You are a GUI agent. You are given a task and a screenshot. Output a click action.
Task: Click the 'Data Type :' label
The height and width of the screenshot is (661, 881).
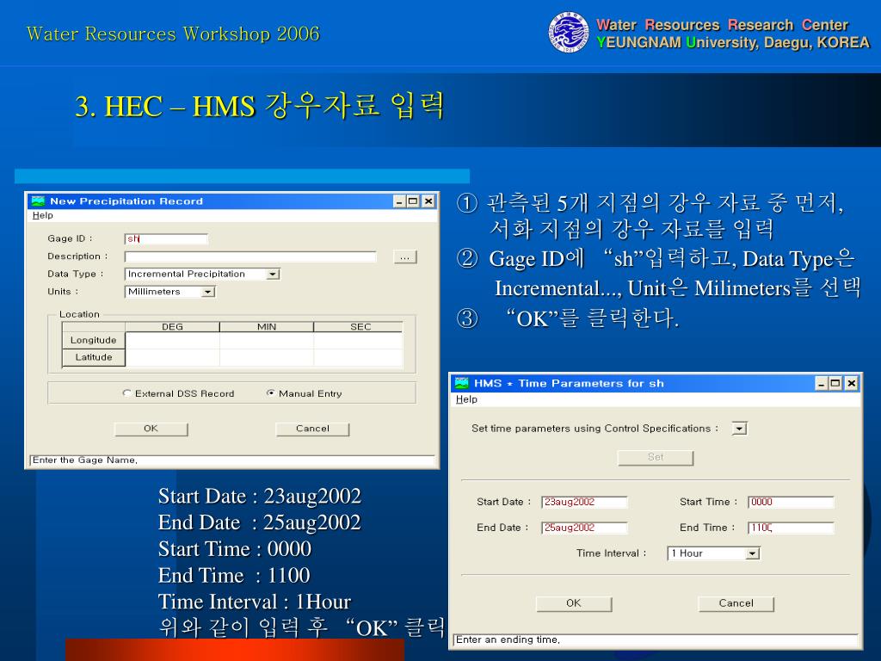point(76,275)
